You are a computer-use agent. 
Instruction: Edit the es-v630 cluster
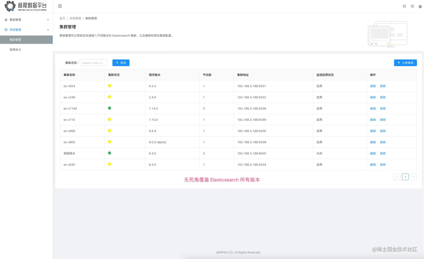[373, 165]
